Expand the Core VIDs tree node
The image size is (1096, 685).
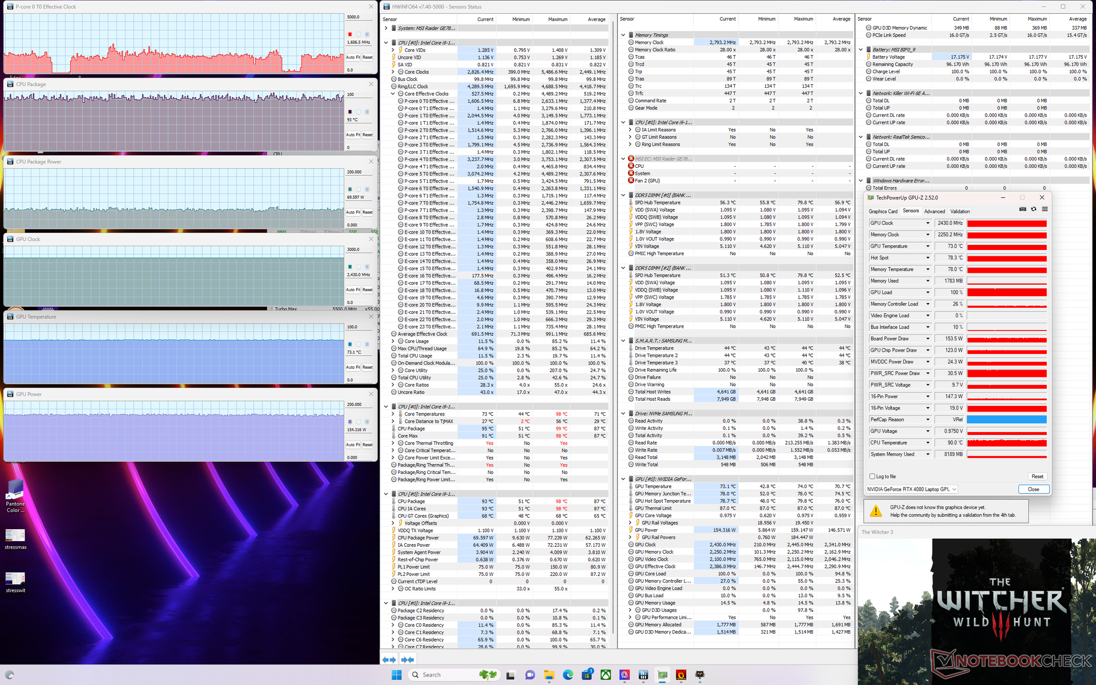pos(393,50)
